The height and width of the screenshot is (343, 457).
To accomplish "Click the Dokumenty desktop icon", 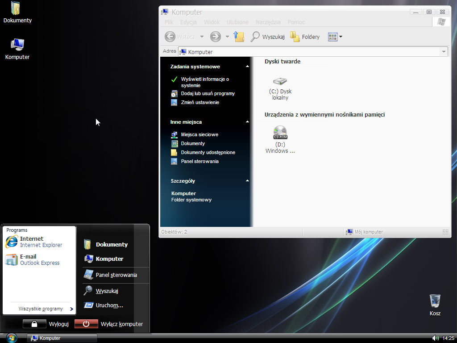I will coord(17,13).
